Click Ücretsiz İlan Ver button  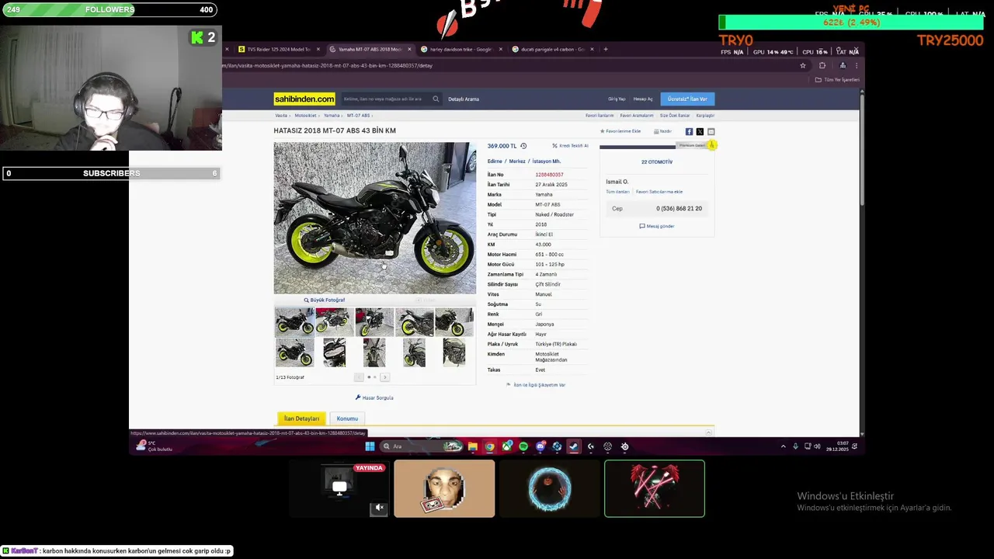687,99
